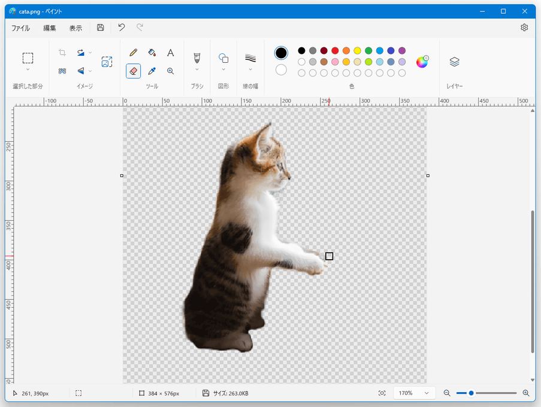Click the Crop image icon
The width and height of the screenshot is (541, 407).
pos(62,53)
